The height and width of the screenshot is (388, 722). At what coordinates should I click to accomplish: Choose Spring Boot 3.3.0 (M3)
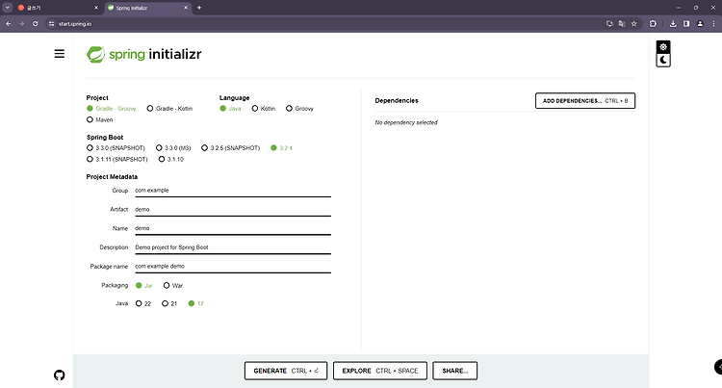[x=173, y=148]
